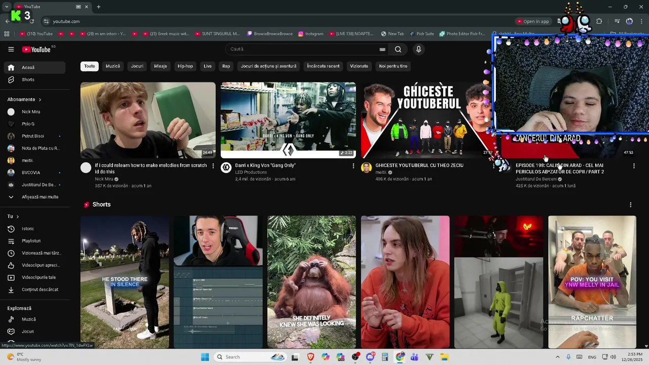The width and height of the screenshot is (649, 365).
Task: Click the YouTube logo
Action: tap(36, 49)
